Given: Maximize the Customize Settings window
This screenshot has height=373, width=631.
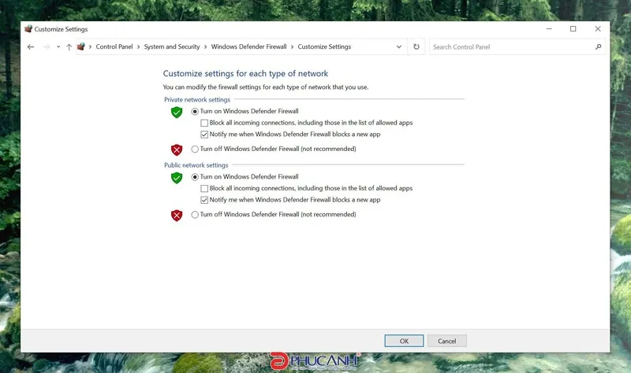Looking at the screenshot, I should coord(573,29).
